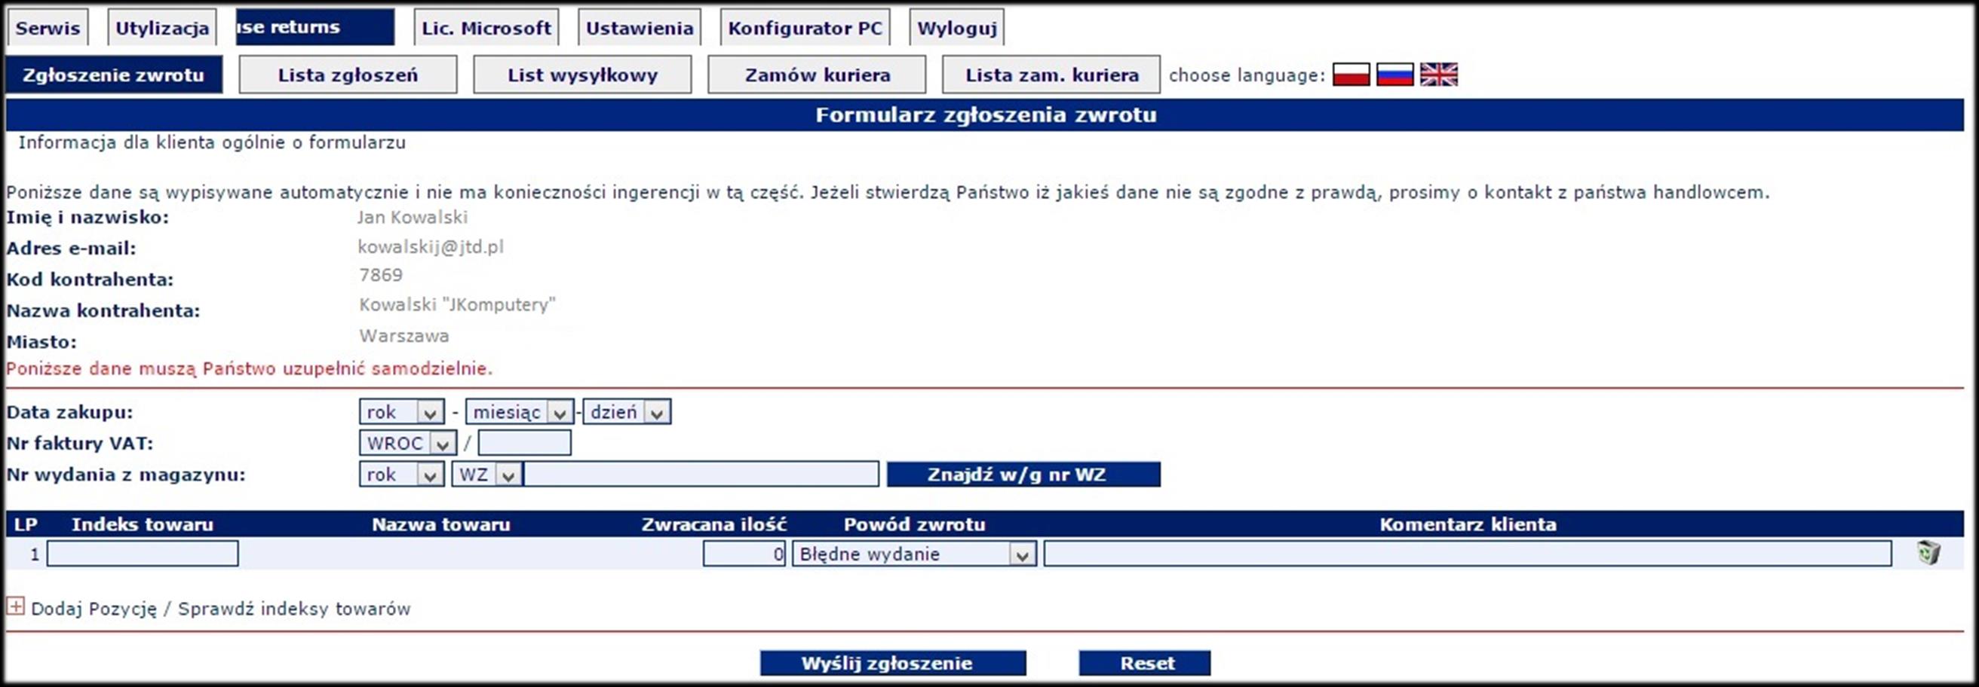
Task: Click Znajdź w/g nr WZ button
Action: point(1023,475)
